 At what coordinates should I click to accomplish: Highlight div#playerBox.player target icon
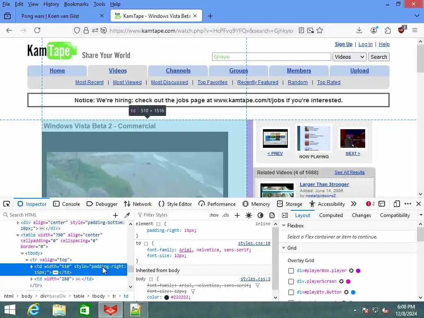351,271
